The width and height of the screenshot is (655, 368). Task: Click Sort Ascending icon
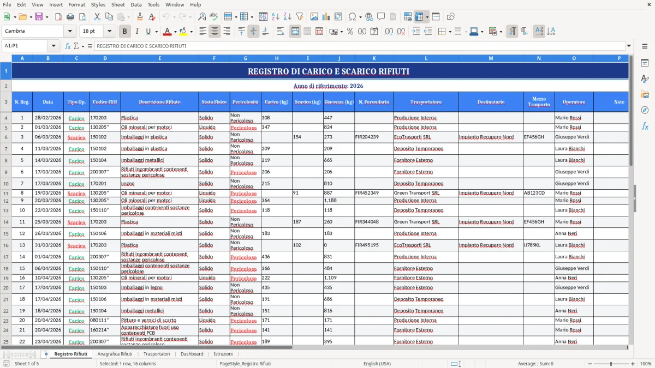[x=276, y=17]
